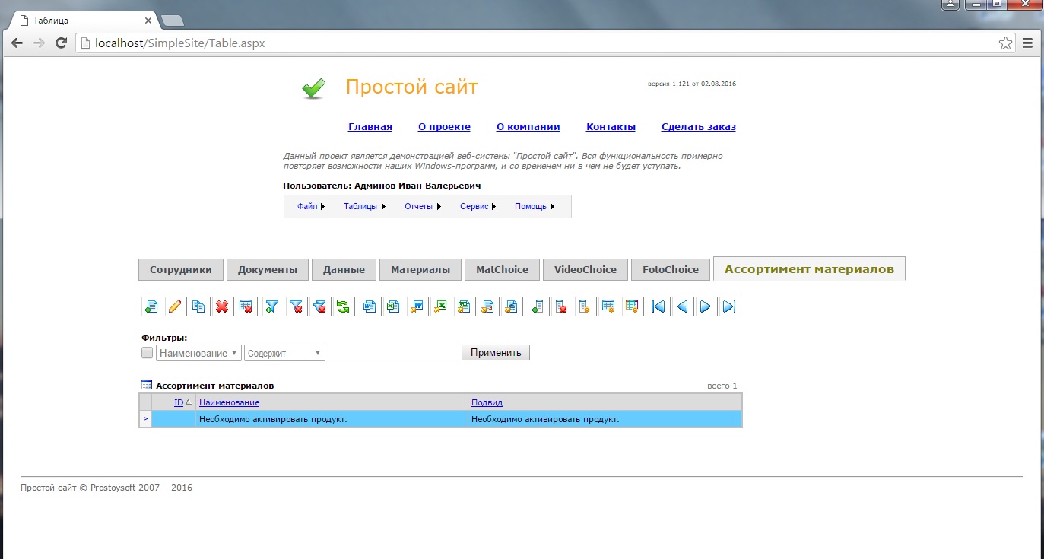Click the pencil edit record icon
1044x559 pixels.
pos(175,306)
